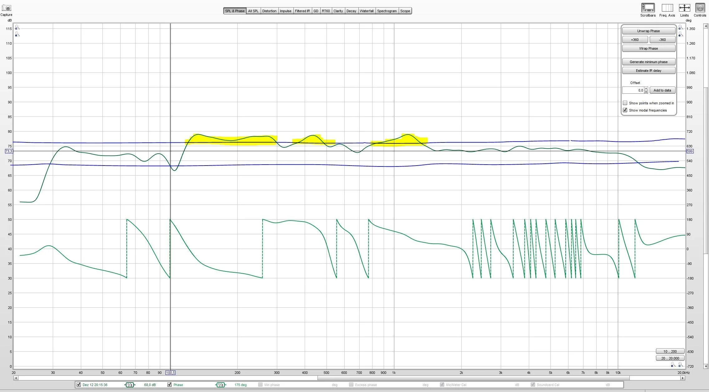Click the Freq. Axis icon

[x=667, y=8]
